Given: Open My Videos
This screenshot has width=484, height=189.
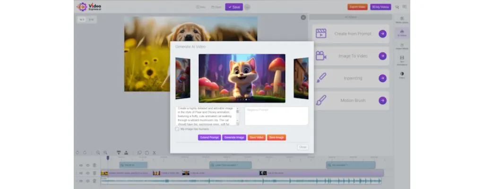Looking at the screenshot, I should click(x=380, y=7).
